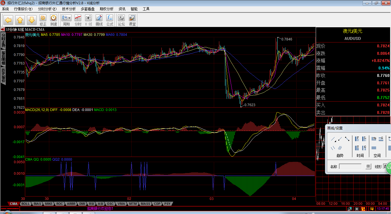Select the RSI indicator tab
Image resolution: width=391 pixels, height=214 pixels.
coord(91,204)
